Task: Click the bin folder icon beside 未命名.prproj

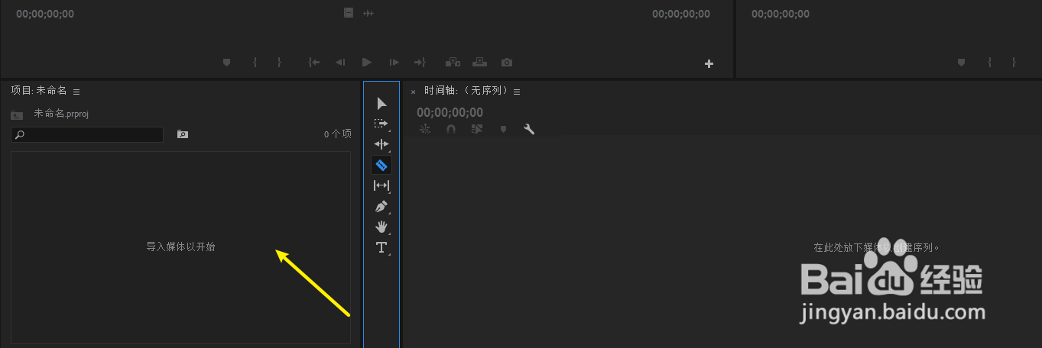Action: [17, 114]
